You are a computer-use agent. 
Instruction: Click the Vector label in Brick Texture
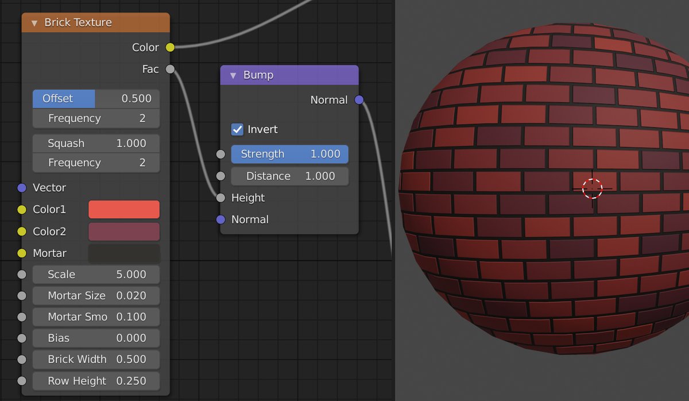click(49, 188)
